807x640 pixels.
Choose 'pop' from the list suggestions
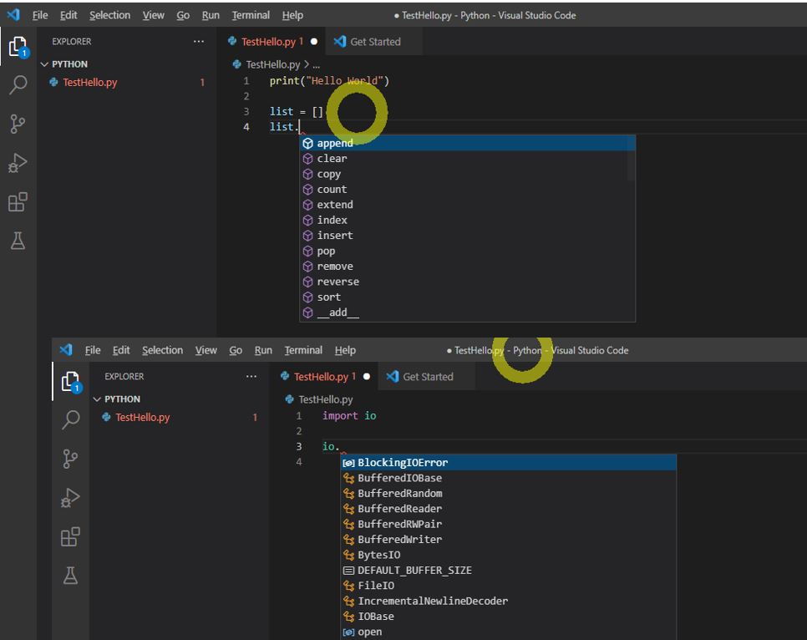(x=467, y=251)
